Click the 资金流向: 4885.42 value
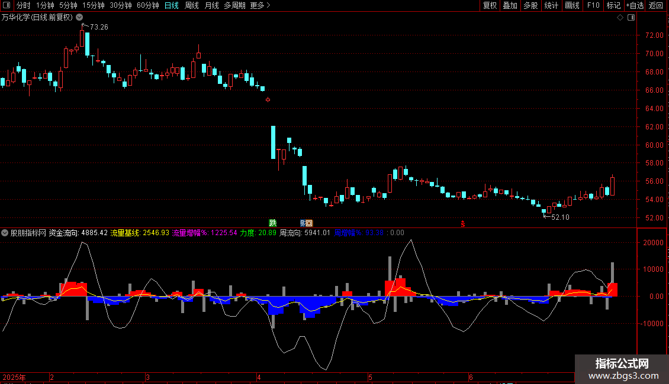669x384 pixels. tap(78, 233)
